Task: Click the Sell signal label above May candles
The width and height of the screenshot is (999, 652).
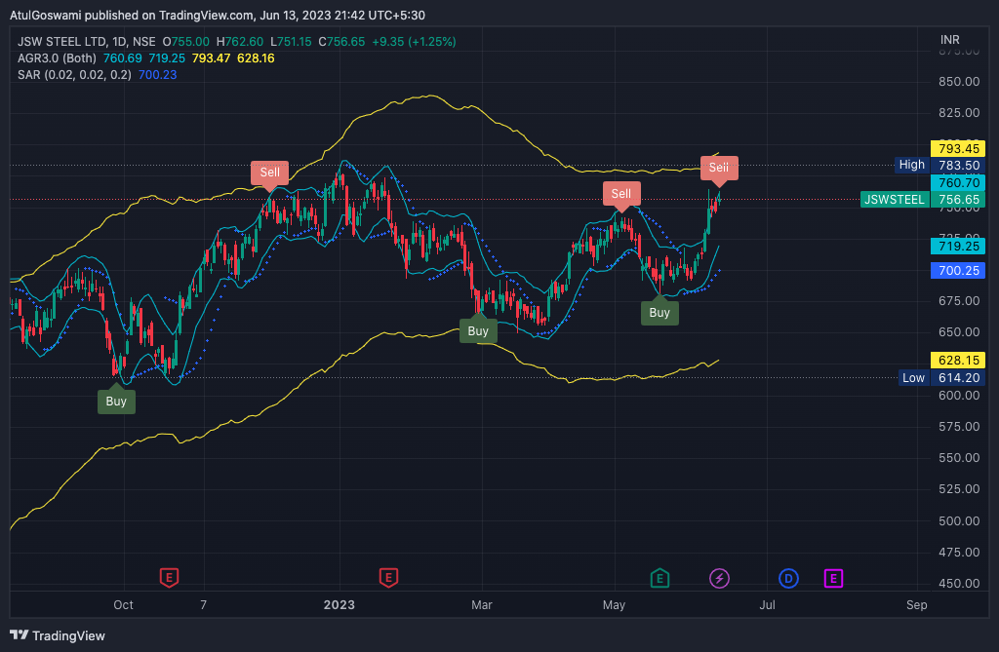Action: 621,194
